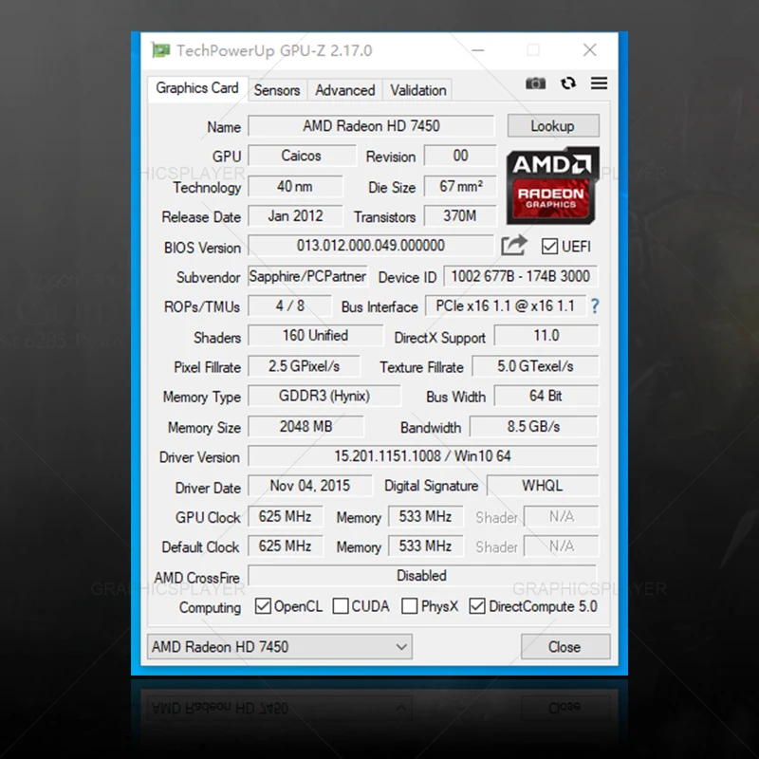This screenshot has width=759, height=759.
Task: Close the window with the X button
Action: [x=589, y=50]
